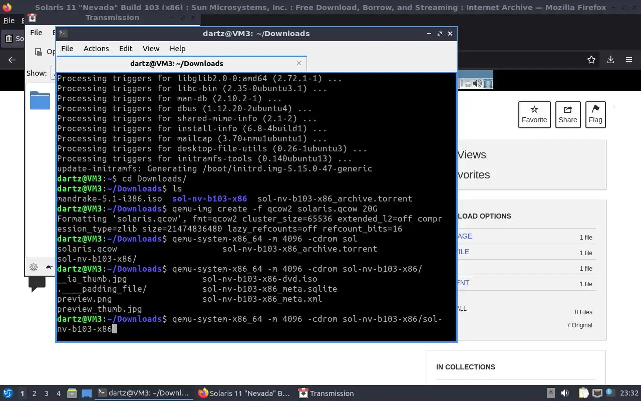Click the printer icon in the preview image
641x401 pixels.
[467, 83]
